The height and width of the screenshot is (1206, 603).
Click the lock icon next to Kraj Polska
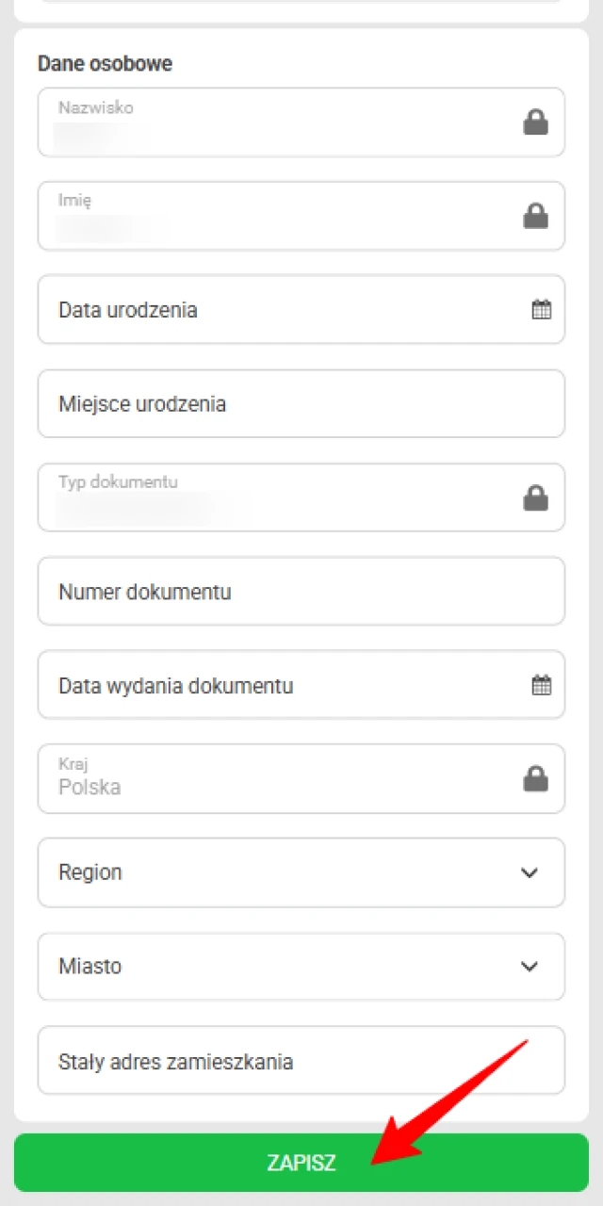[x=535, y=778]
